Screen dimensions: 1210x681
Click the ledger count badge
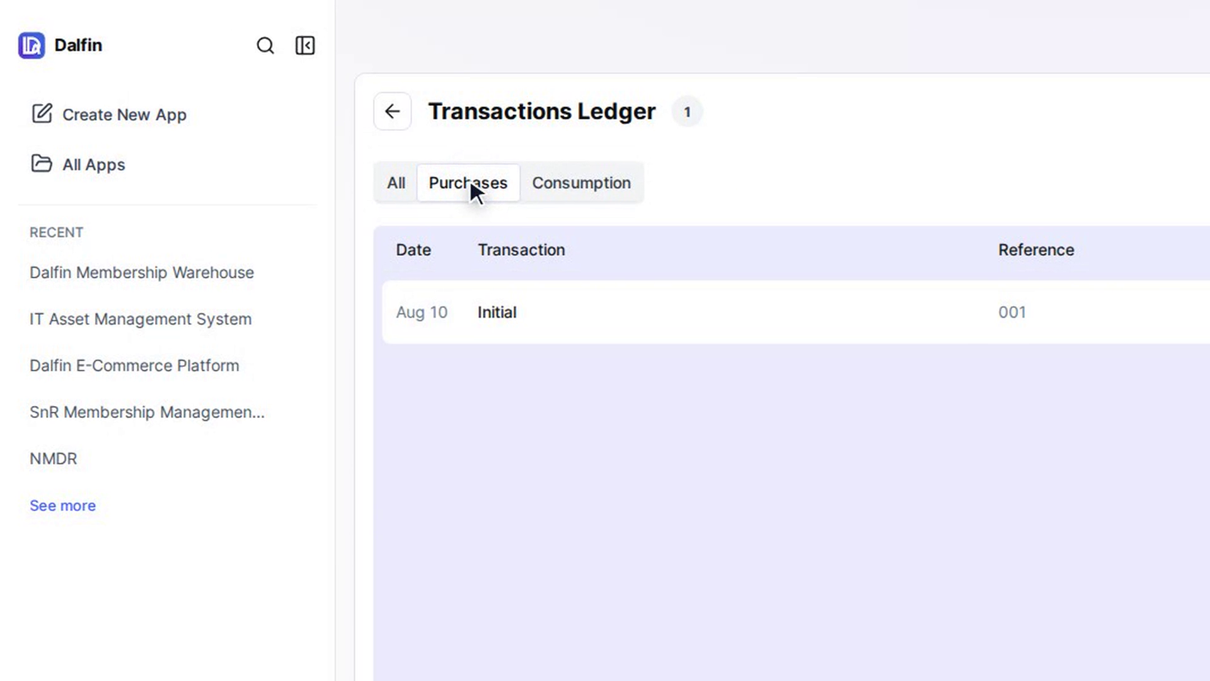pyautogui.click(x=687, y=112)
